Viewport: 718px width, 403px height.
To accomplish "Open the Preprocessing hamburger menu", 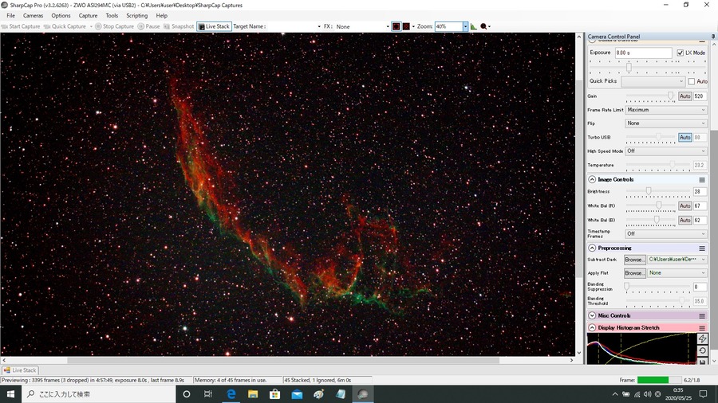I will pyautogui.click(x=702, y=248).
